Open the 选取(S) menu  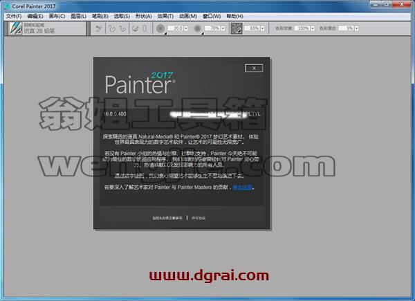pyautogui.click(x=122, y=17)
